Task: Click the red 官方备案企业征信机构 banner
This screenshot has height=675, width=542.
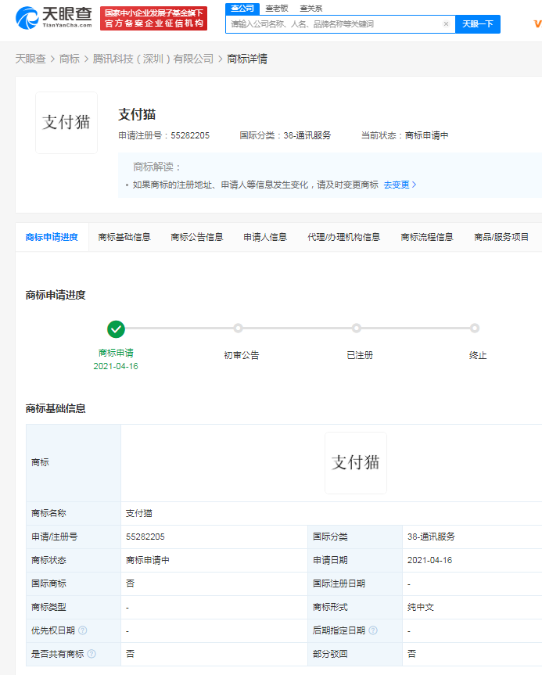Action: tap(154, 18)
